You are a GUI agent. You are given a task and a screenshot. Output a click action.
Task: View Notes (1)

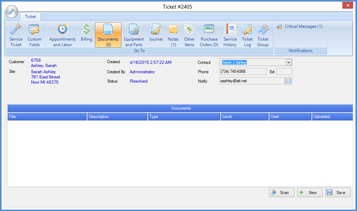click(173, 35)
